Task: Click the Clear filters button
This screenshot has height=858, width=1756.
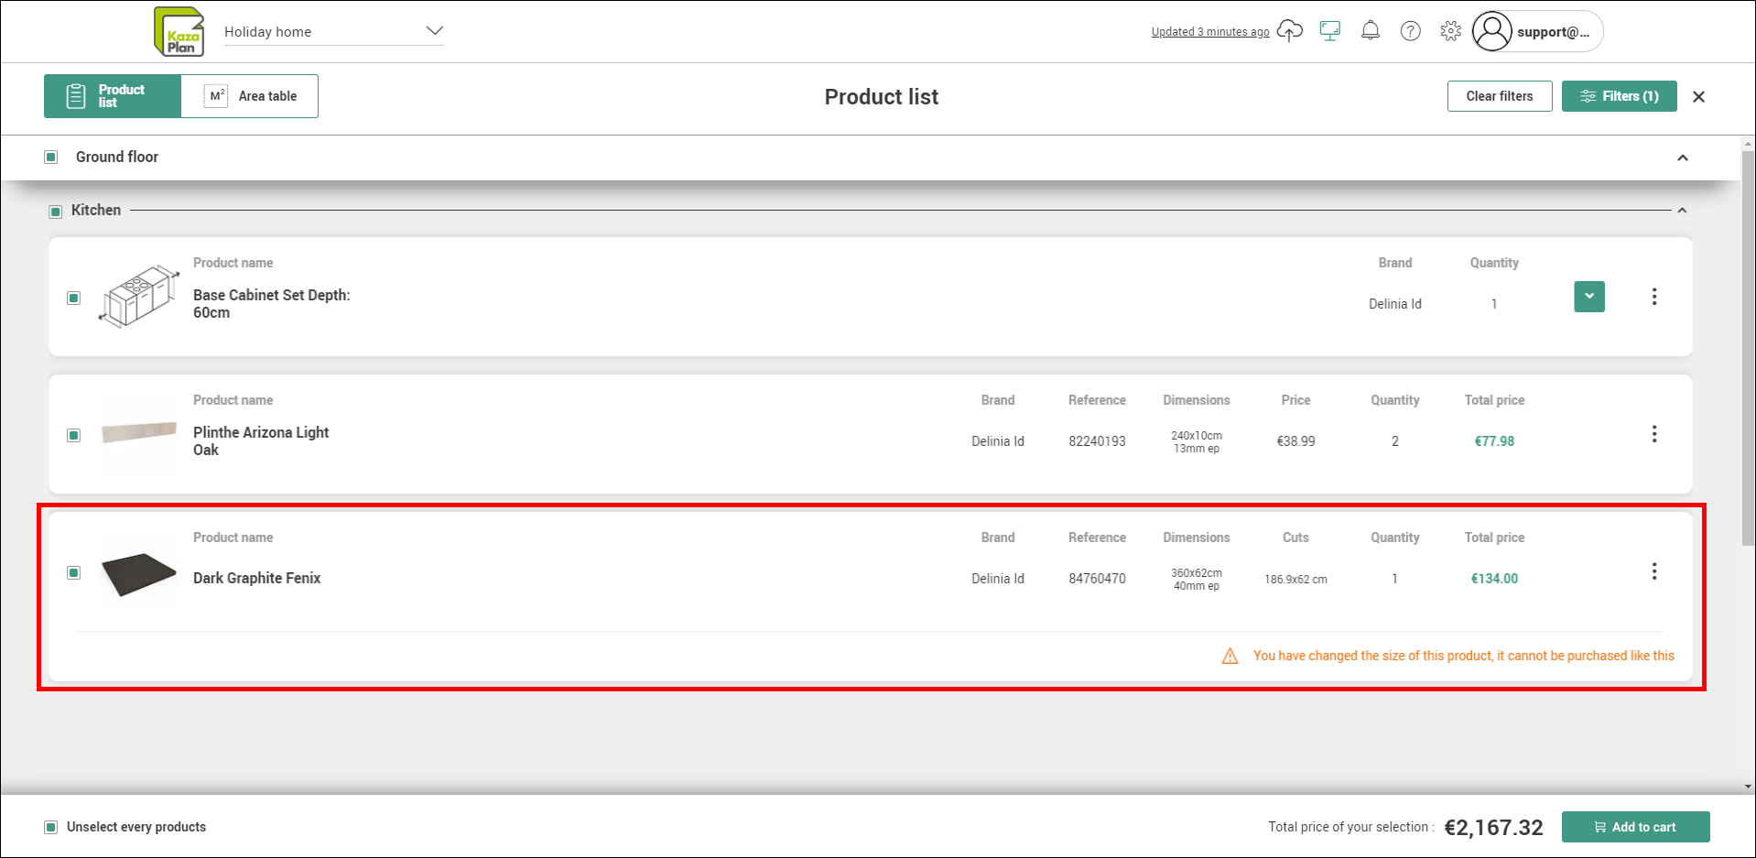Action: point(1500,96)
